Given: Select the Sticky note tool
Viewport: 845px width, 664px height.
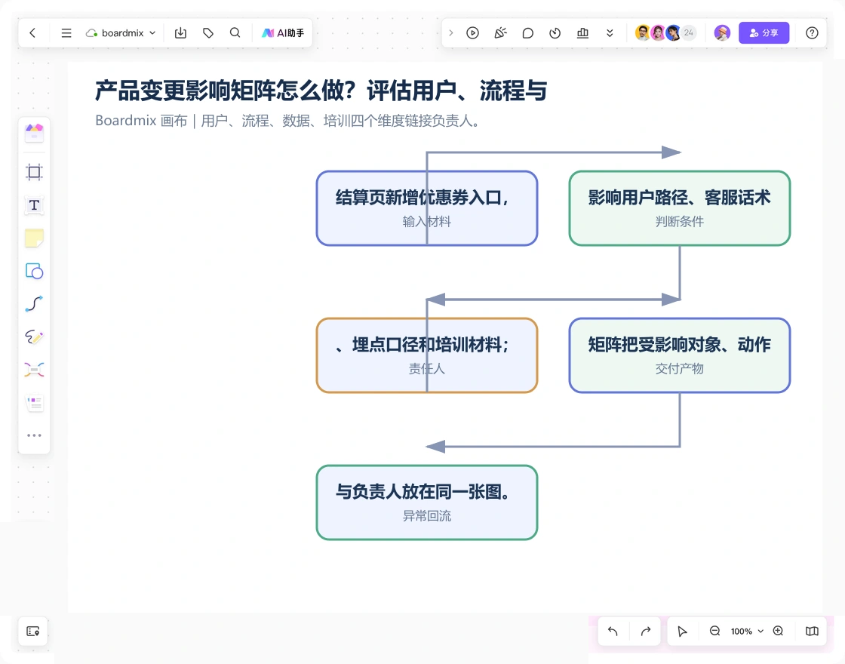Looking at the screenshot, I should 34,238.
